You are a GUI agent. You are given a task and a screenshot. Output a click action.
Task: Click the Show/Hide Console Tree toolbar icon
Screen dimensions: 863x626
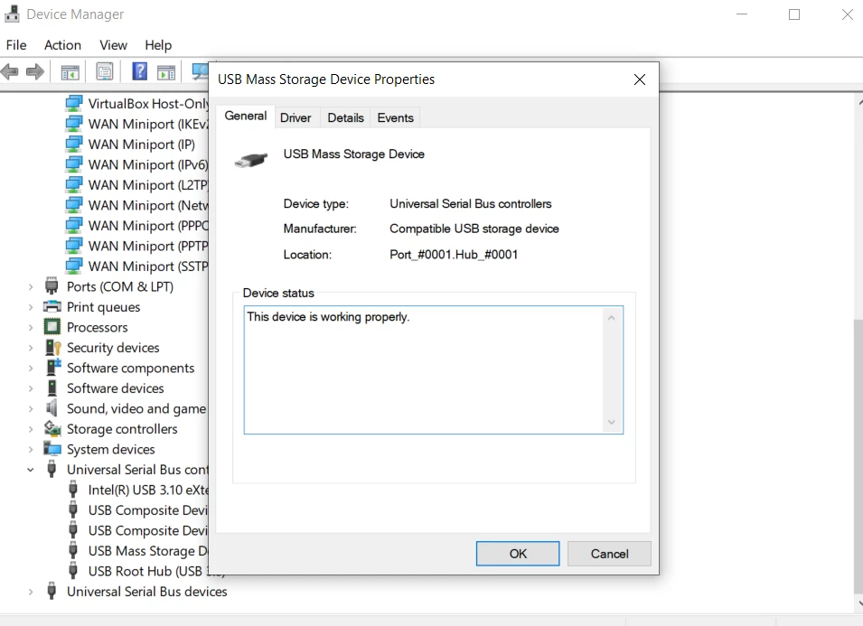[x=70, y=71]
